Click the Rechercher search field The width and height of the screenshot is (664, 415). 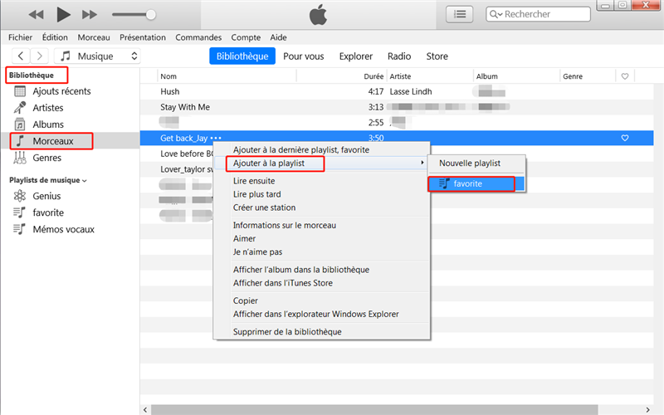tap(538, 14)
